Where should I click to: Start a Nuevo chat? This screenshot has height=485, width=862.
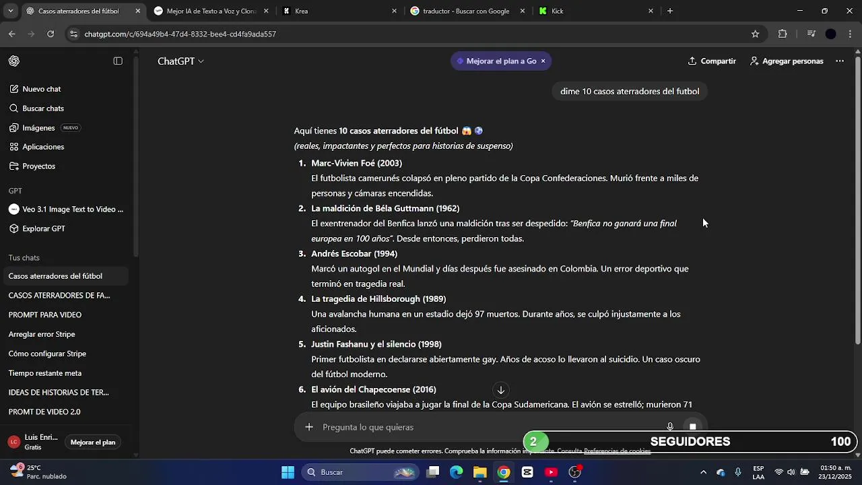coord(35,89)
